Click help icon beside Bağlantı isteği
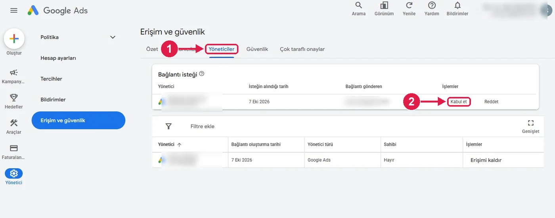555x218 pixels. (202, 74)
